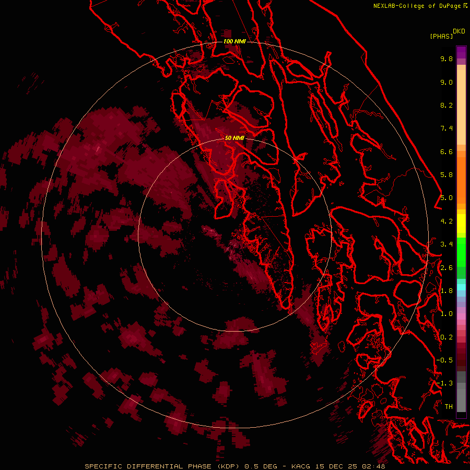Click the yellow segment of the color bar
470x470 pixels.
(x=461, y=224)
